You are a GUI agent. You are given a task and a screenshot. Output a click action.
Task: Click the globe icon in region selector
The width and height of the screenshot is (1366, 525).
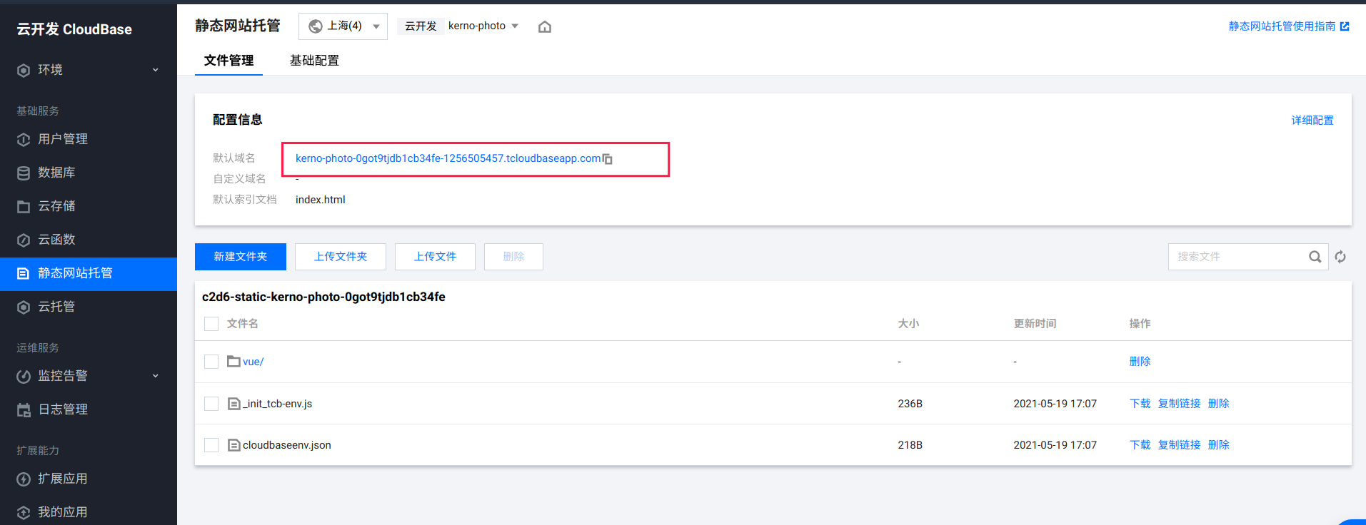click(315, 26)
